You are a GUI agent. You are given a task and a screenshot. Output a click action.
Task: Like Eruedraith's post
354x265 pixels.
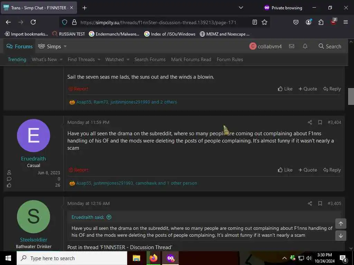pyautogui.click(x=285, y=170)
